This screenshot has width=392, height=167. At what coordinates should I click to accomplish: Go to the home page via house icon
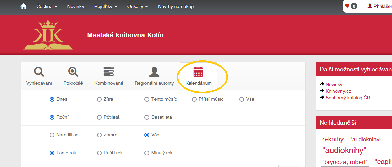click(24, 6)
